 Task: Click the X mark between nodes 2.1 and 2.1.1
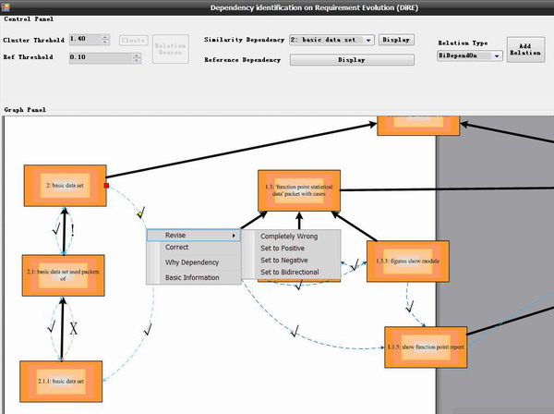click(x=74, y=328)
